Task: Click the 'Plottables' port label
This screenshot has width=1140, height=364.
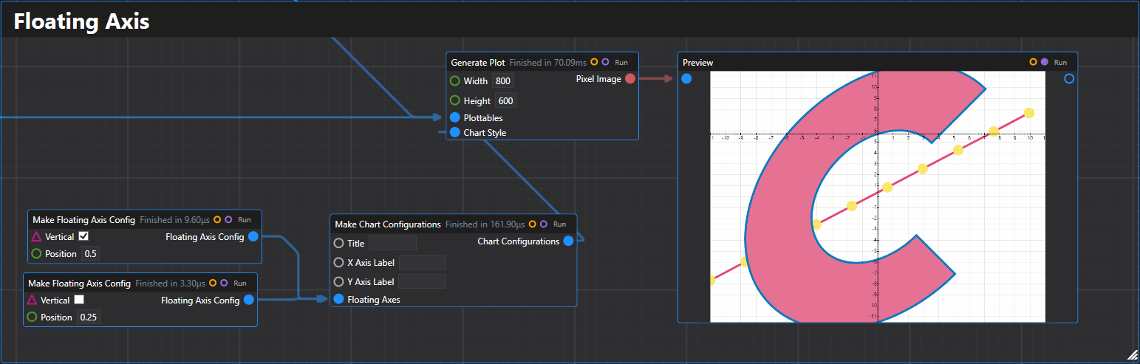Action: coord(483,118)
